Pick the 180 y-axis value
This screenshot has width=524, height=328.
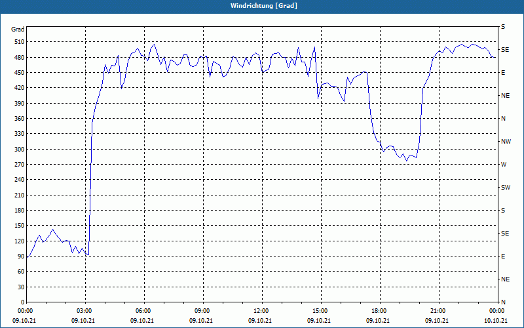(20, 211)
